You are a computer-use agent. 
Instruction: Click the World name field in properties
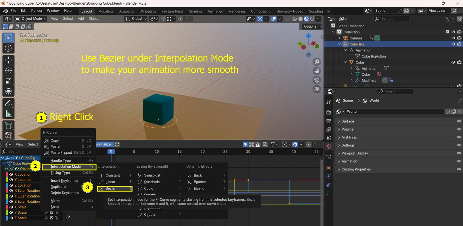(395, 112)
